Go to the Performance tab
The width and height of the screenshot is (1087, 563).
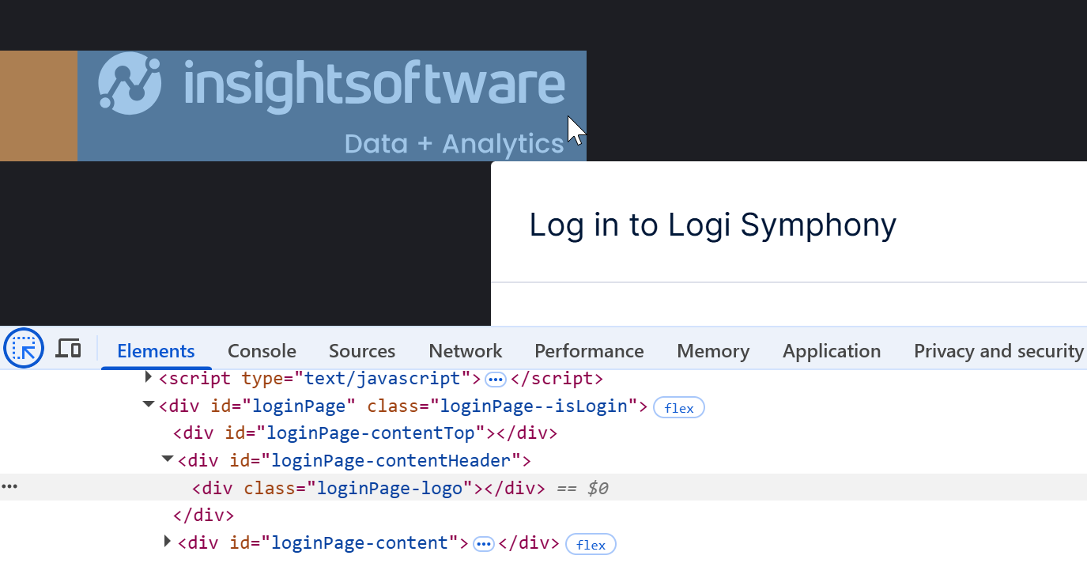tap(589, 350)
